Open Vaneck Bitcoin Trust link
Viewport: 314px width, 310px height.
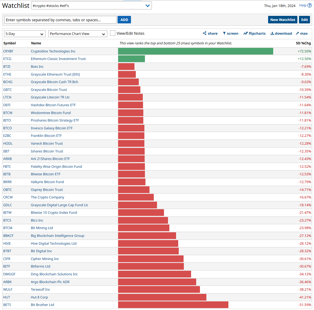[47, 144]
